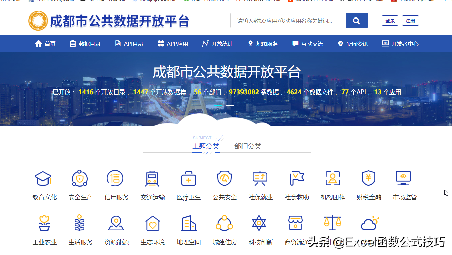Open the 商贸流通 shop icon
Image resolution: width=452 pixels, height=255 pixels.
click(296, 223)
